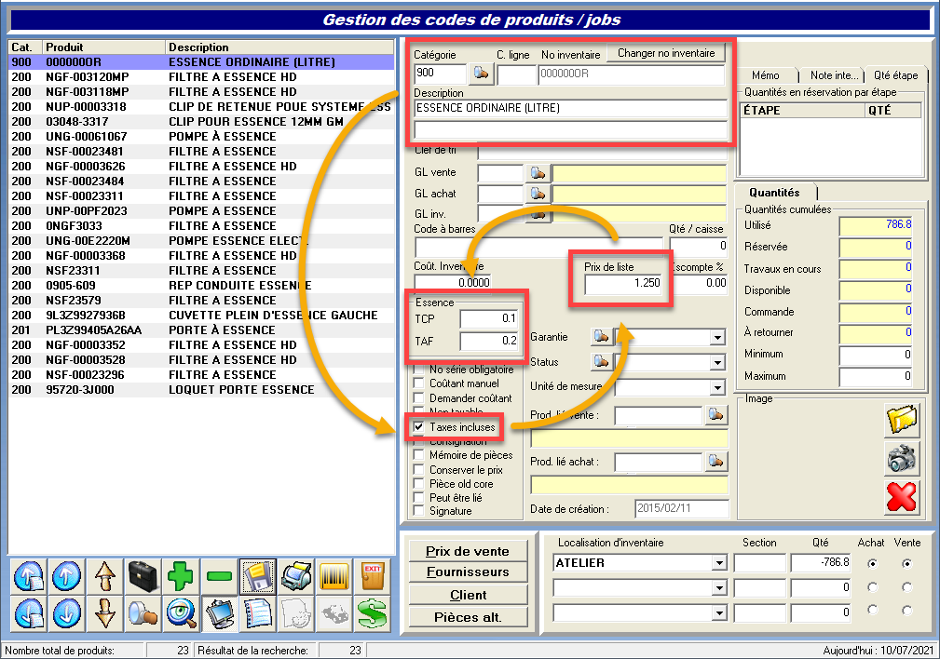Delete the product using the green minus icon
The width and height of the screenshot is (940, 659).
[219, 576]
